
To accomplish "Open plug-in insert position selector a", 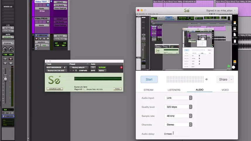I will click(65, 67).
